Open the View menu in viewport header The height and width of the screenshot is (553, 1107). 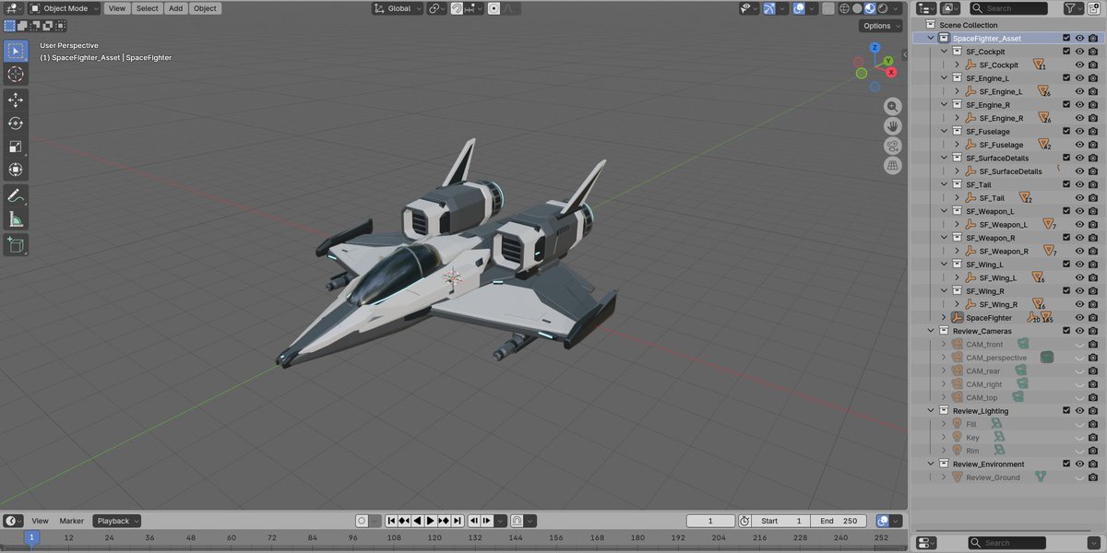[116, 8]
